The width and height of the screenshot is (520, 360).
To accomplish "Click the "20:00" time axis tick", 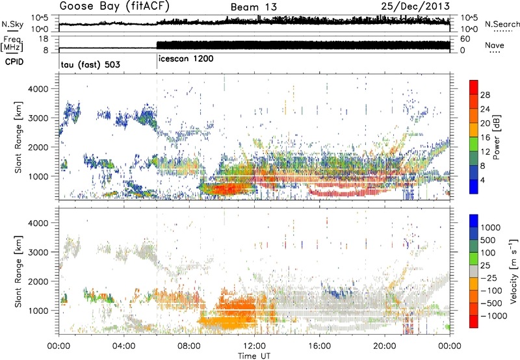I will pyautogui.click(x=384, y=346).
